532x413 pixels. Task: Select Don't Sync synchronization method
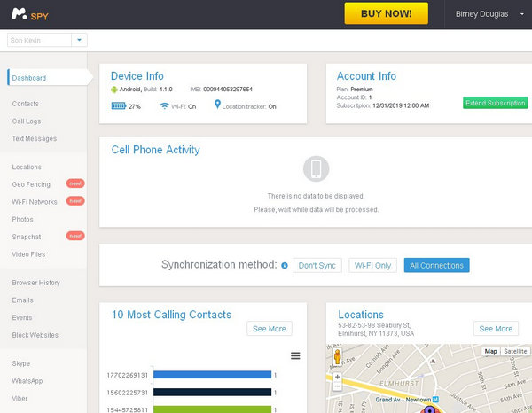click(x=317, y=266)
